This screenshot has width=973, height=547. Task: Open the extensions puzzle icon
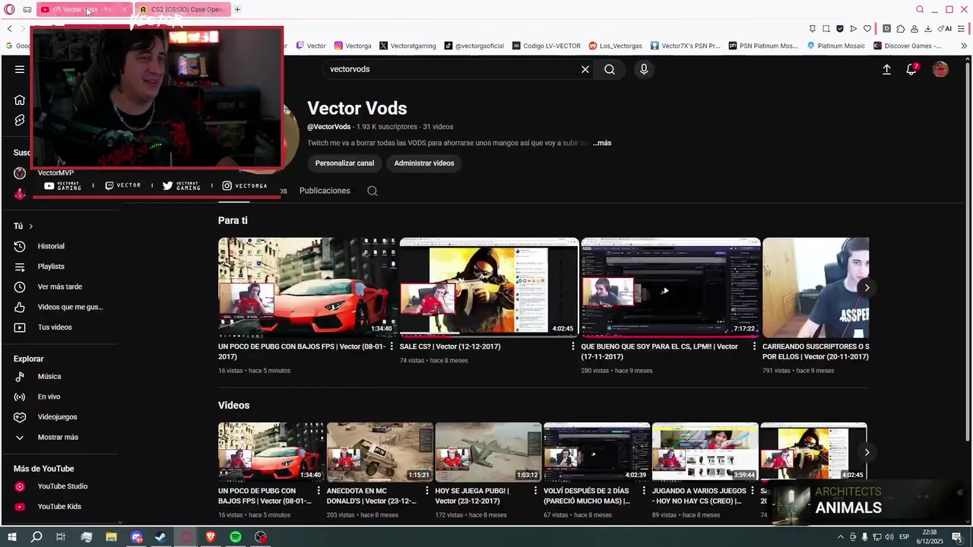click(901, 28)
